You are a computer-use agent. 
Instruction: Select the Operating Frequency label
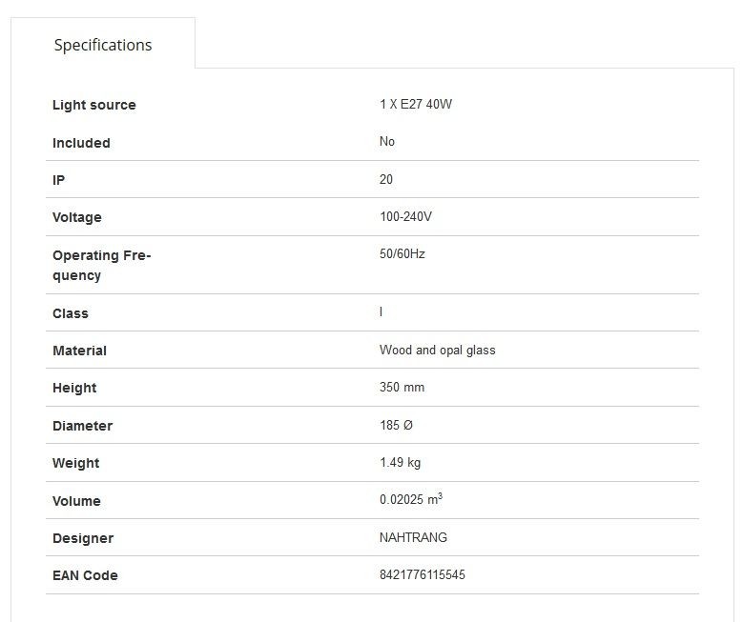[102, 265]
